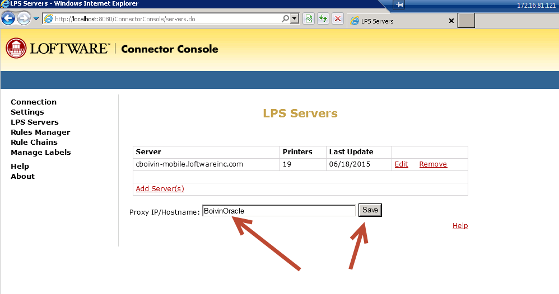Open Help in the sidebar
The height and width of the screenshot is (294, 559).
coord(20,166)
